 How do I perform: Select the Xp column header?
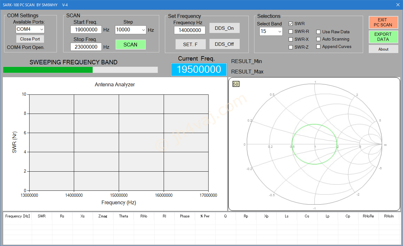[266, 216]
